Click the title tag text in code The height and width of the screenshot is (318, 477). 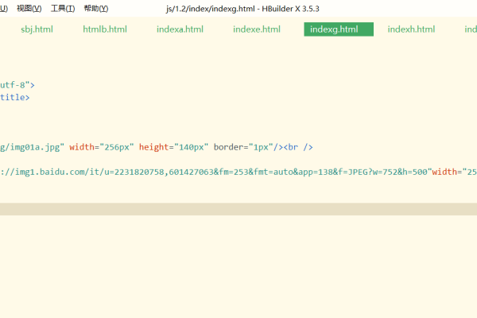[14, 97]
